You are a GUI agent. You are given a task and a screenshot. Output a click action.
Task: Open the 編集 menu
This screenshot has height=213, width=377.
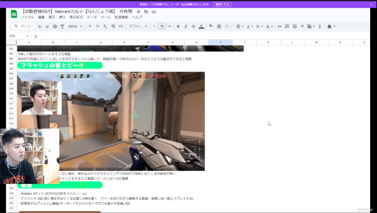pyautogui.click(x=41, y=17)
